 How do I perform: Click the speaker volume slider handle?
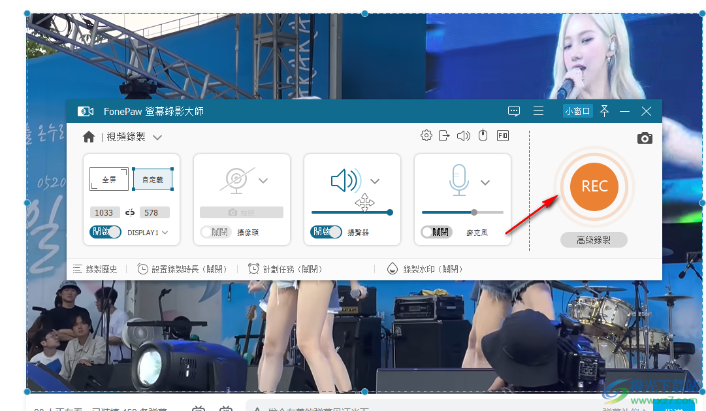390,212
